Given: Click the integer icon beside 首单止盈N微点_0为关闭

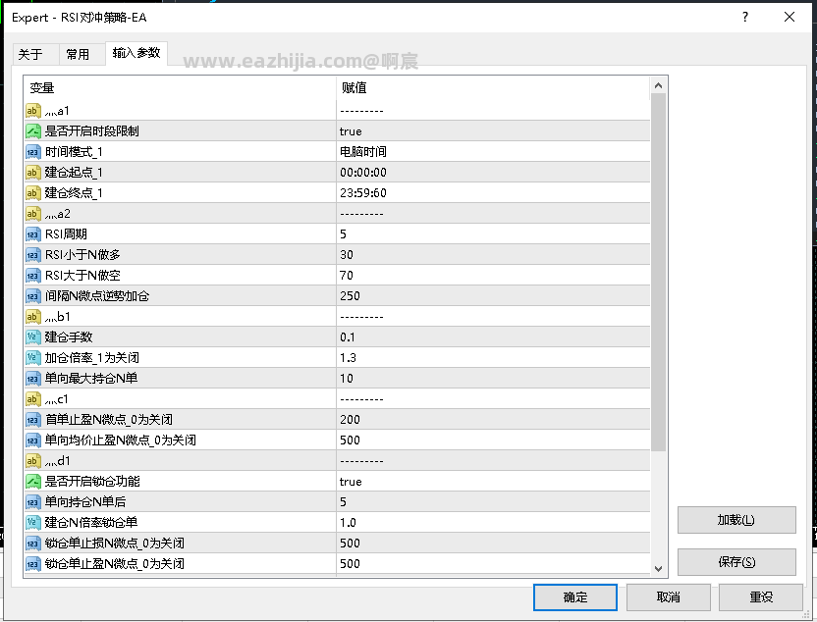Looking at the screenshot, I should [32, 420].
